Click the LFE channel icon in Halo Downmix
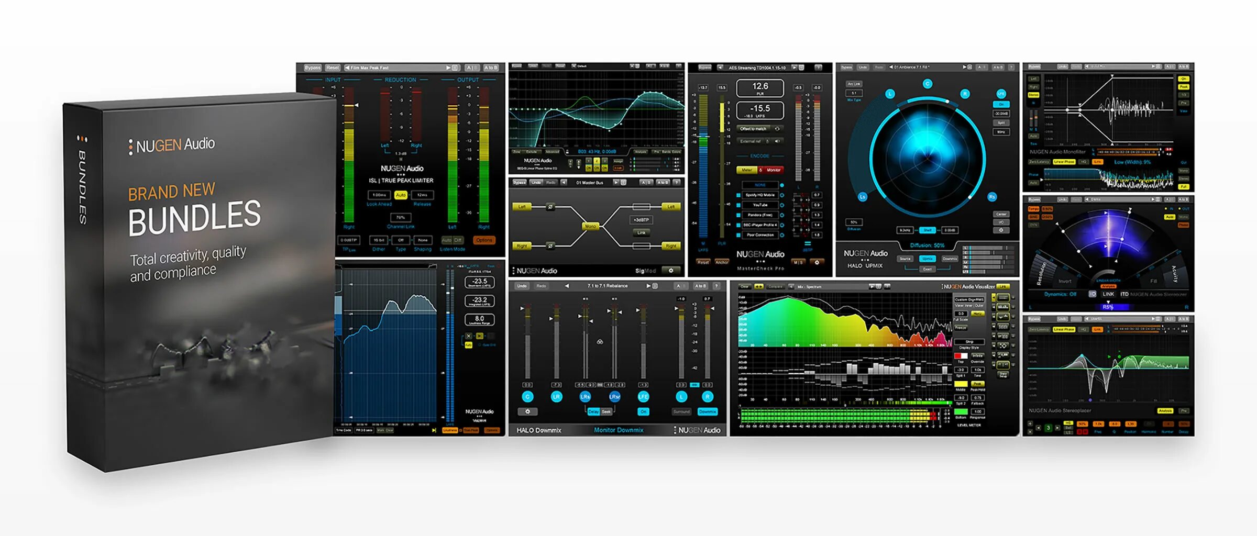 pos(643,397)
